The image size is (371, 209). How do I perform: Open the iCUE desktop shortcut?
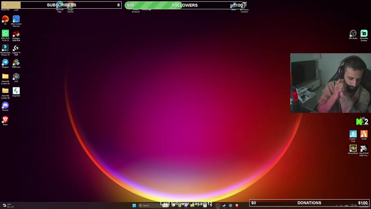16,78
